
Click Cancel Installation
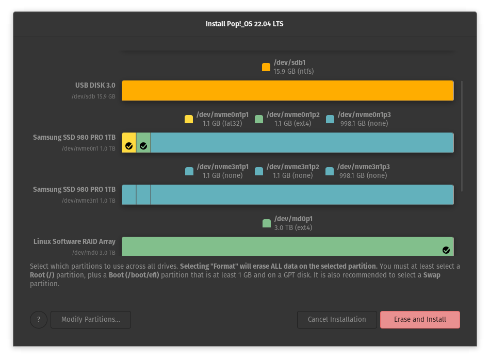click(337, 319)
